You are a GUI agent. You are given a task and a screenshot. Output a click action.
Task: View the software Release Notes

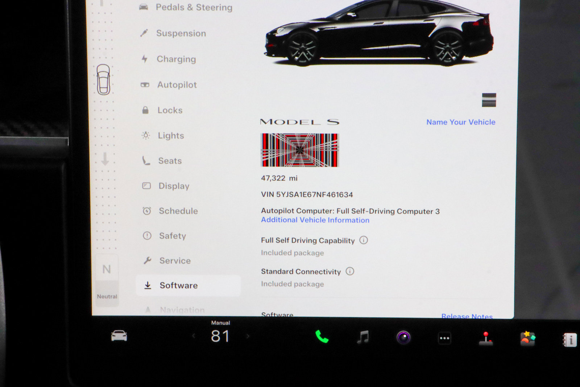[x=467, y=316]
